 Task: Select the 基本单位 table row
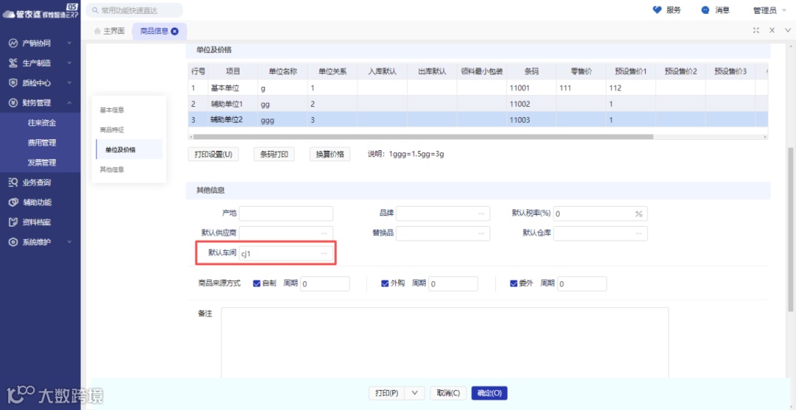(478, 88)
